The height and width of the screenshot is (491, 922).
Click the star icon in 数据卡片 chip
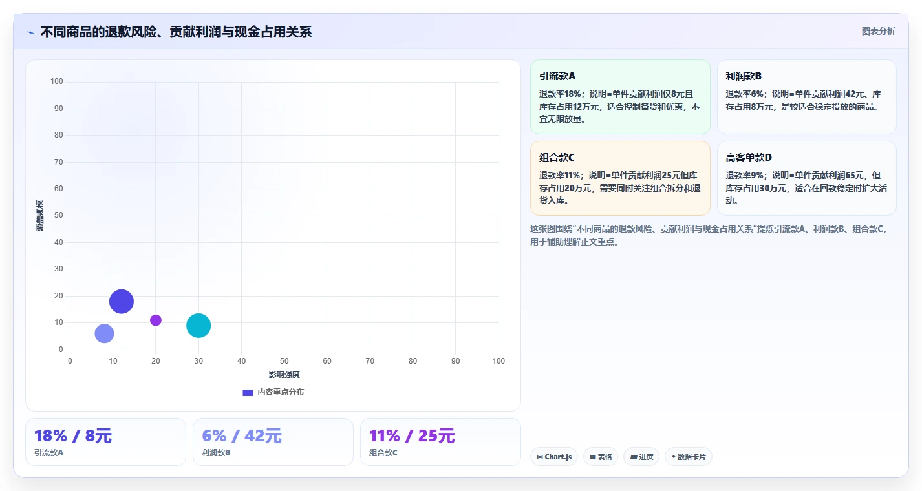click(x=673, y=457)
